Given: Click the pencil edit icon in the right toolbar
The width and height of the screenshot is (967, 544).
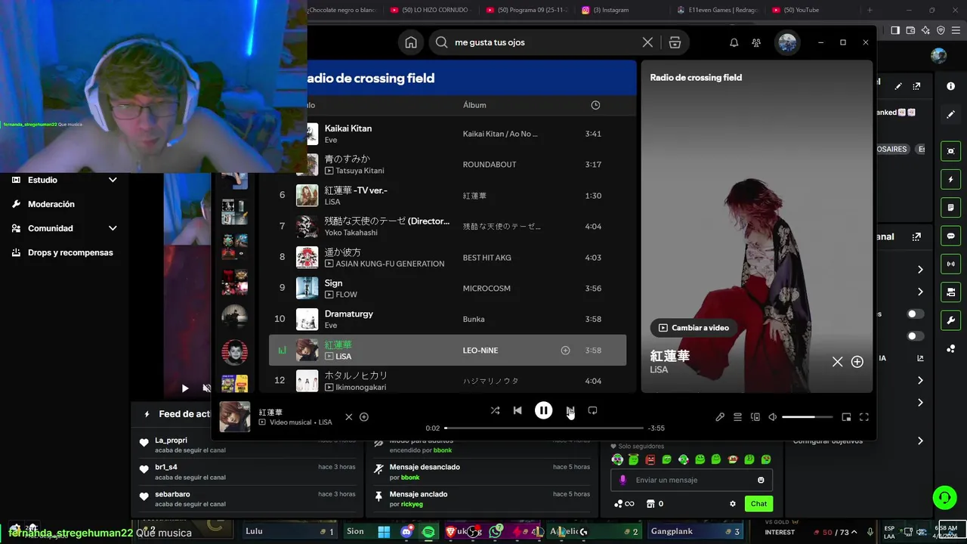Looking at the screenshot, I should tap(950, 114).
